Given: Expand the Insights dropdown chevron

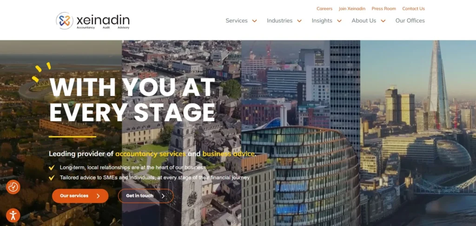Looking at the screenshot, I should 339,21.
